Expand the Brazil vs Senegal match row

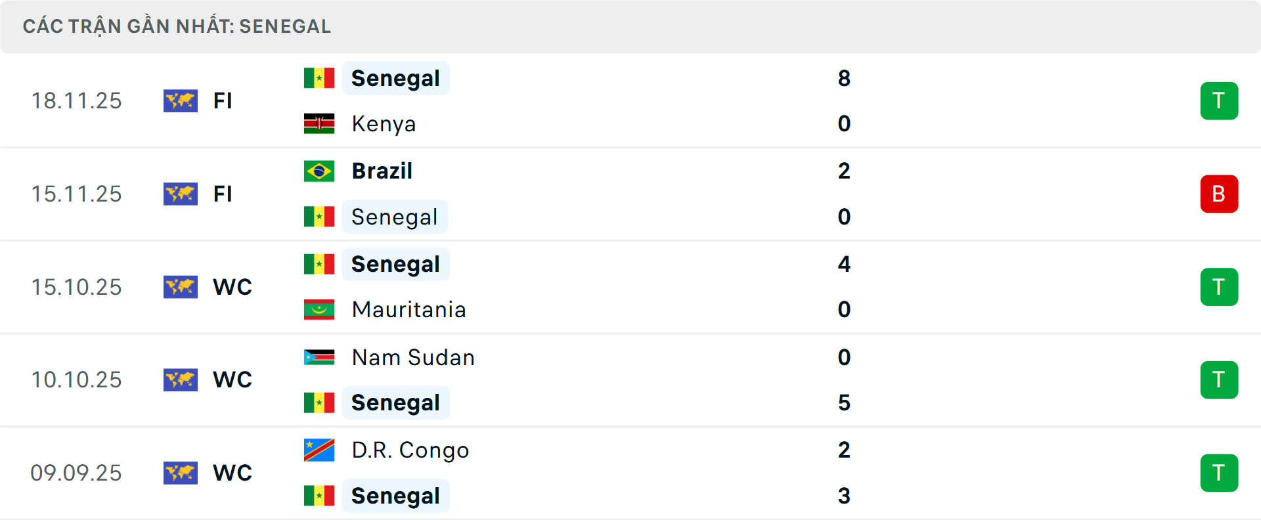[657, 194]
